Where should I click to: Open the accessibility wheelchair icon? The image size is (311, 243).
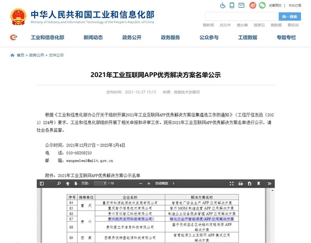click(223, 5)
